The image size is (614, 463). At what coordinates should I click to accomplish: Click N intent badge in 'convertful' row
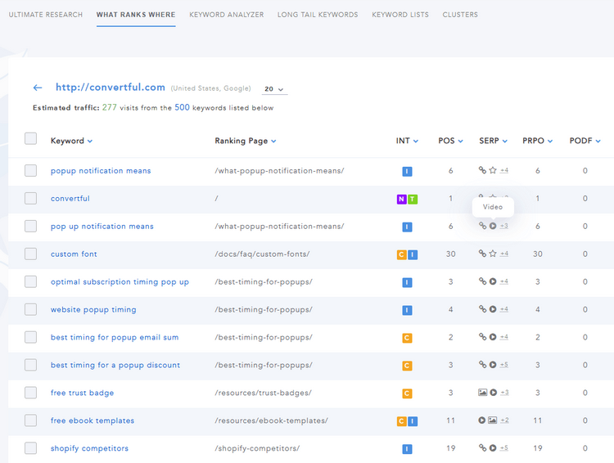click(x=401, y=200)
